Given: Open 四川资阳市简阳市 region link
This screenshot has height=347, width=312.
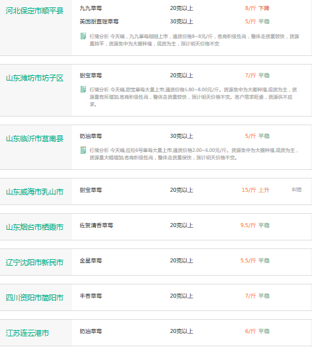Looking at the screenshot, I should click(x=35, y=298).
